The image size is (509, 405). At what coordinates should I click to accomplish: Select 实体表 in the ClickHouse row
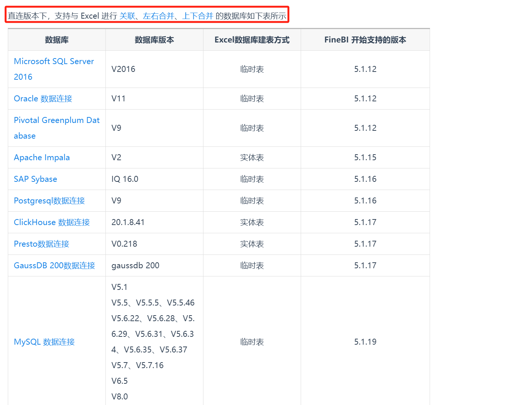coord(252,222)
